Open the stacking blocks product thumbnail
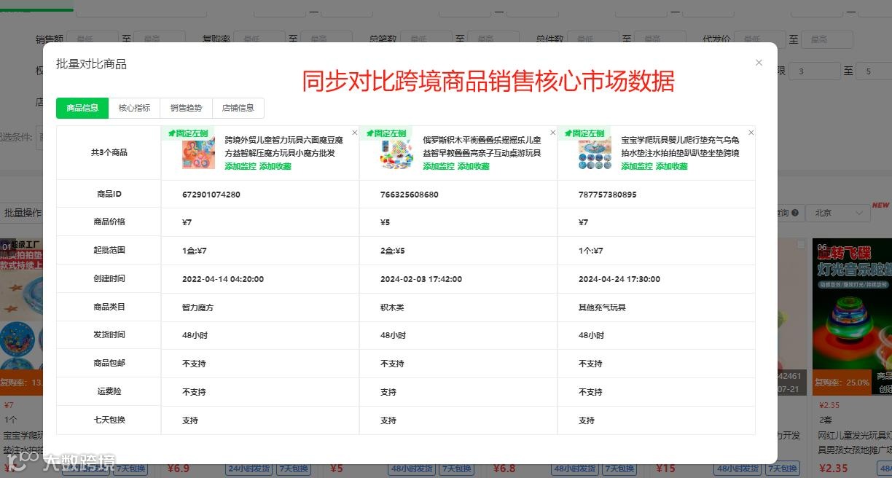Image resolution: width=892 pixels, height=478 pixels. click(397, 153)
